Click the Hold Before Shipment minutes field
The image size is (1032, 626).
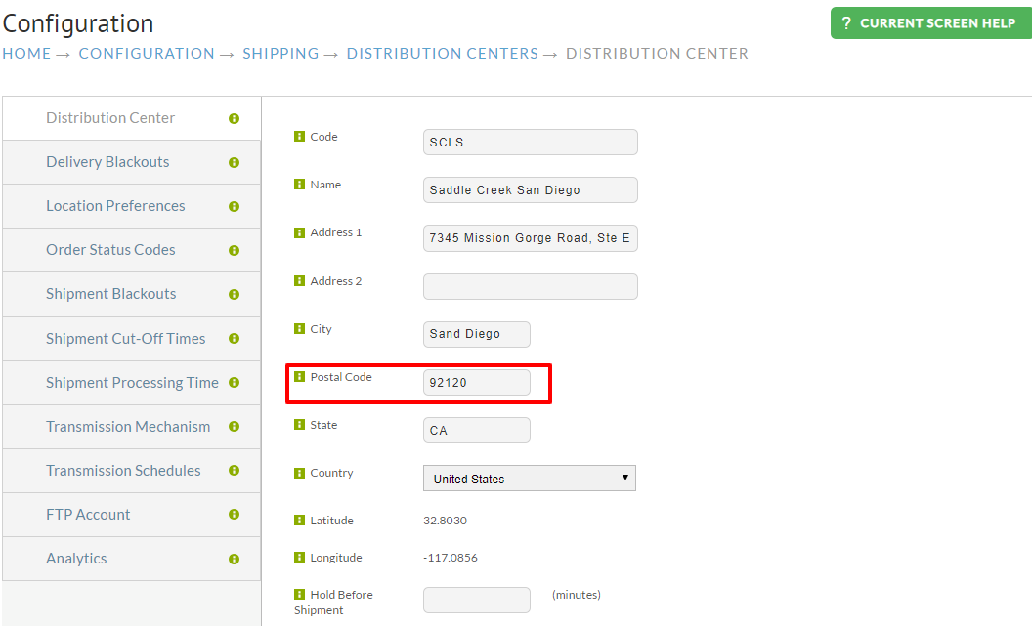477,600
